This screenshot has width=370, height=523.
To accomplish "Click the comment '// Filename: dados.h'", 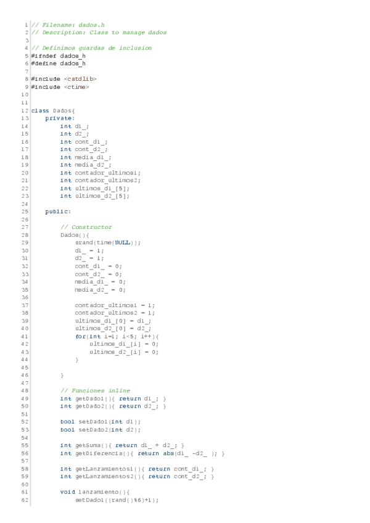I will 68,25.
